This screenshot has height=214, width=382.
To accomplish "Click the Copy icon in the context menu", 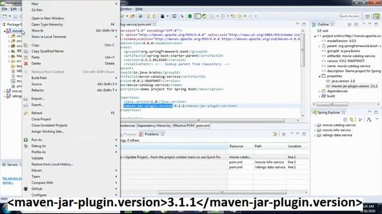I will [x=26, y=45].
